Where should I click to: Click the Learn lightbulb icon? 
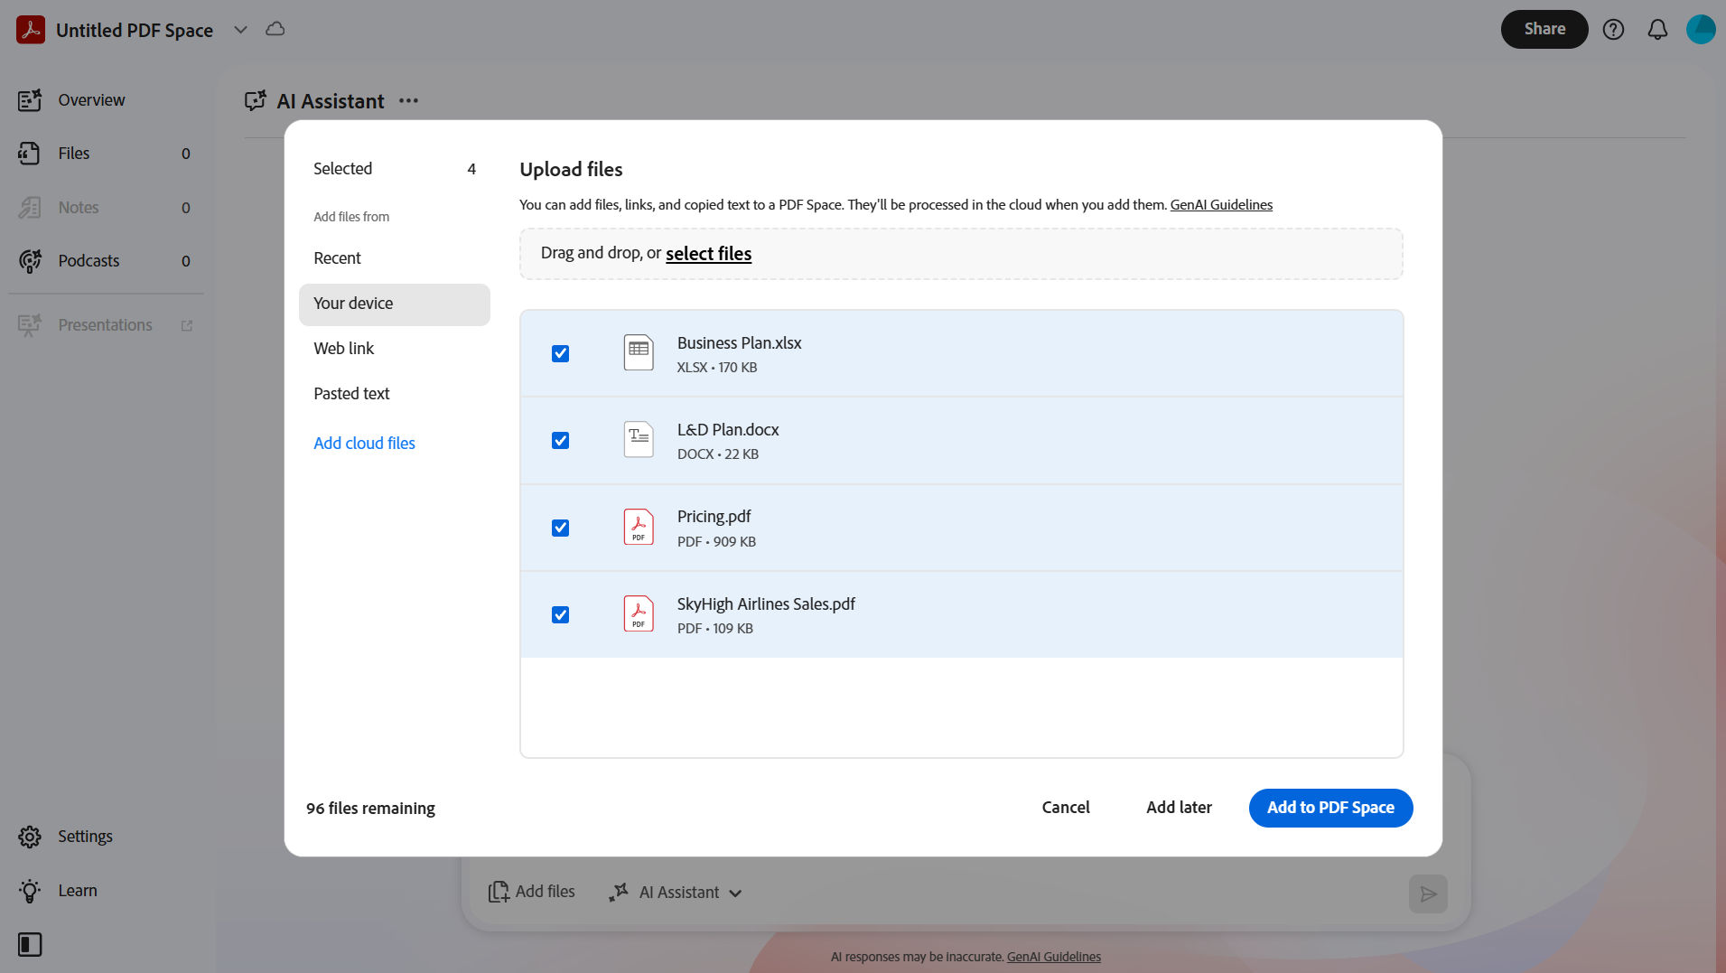[x=30, y=891]
